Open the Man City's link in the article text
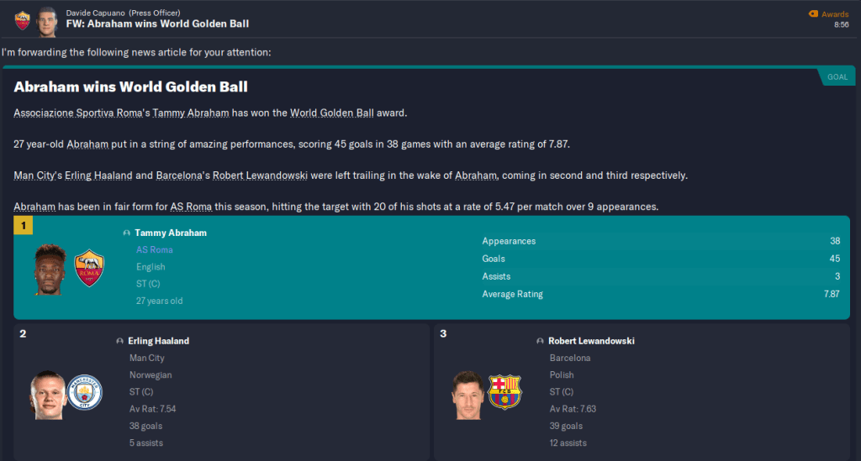 [x=37, y=175]
